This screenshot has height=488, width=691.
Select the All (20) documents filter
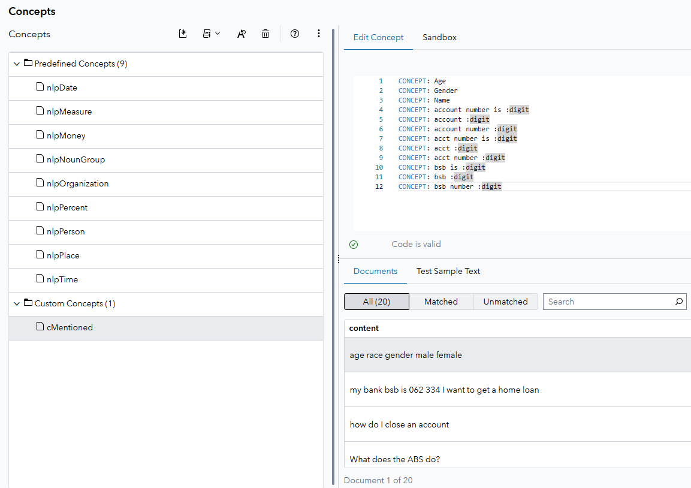376,301
